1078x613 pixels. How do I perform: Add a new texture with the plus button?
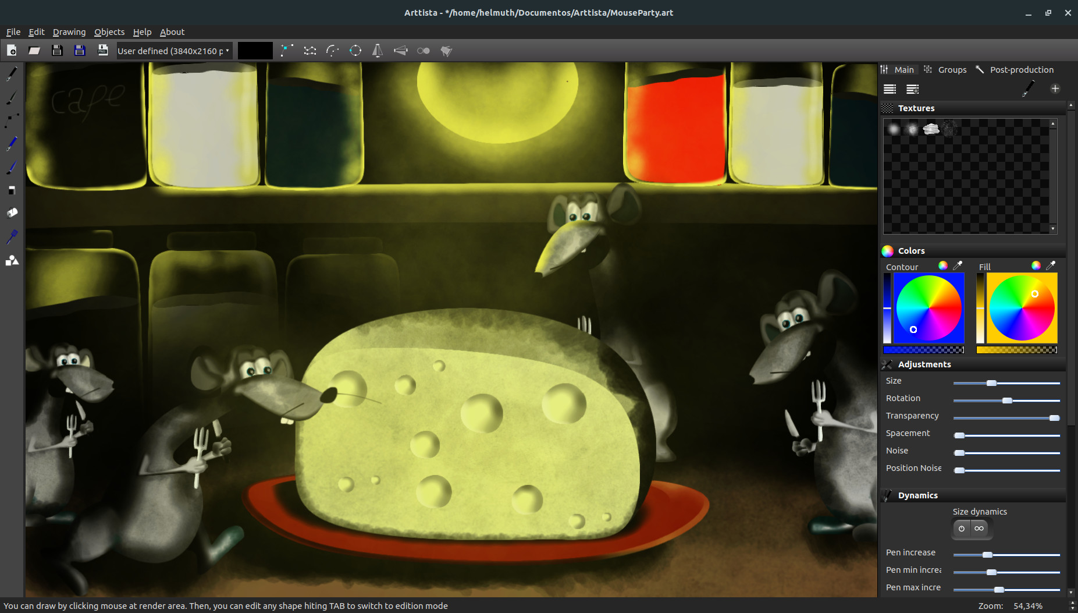click(x=1055, y=88)
